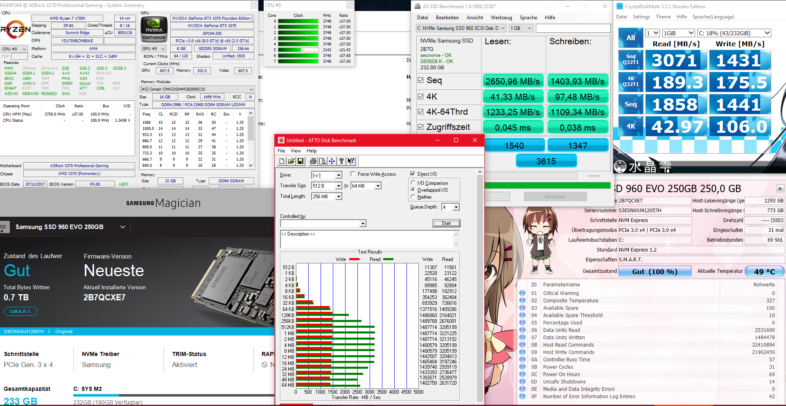786x406 pixels.
Task: Open the 64 MB max transfer size dropdown
Action: [378, 186]
